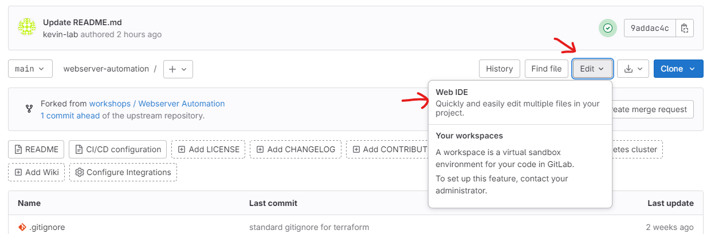Click the .gitignore file git icon

[22, 227]
